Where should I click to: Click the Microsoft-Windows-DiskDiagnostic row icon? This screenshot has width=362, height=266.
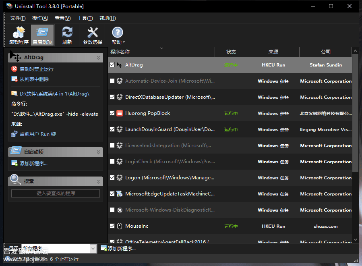click(x=120, y=210)
